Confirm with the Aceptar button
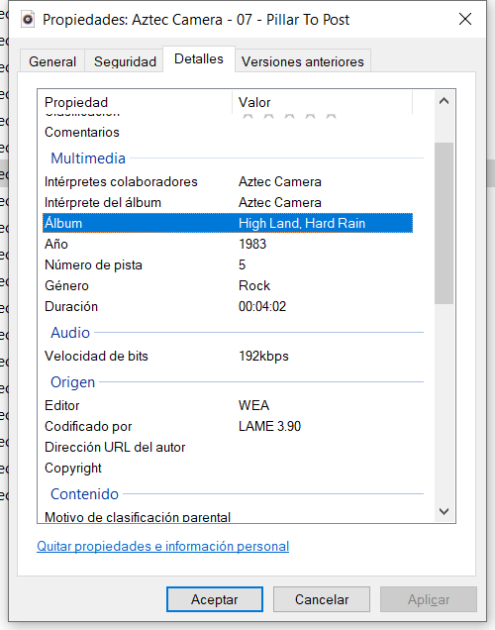Screen dimensions: 495x630 215,599
